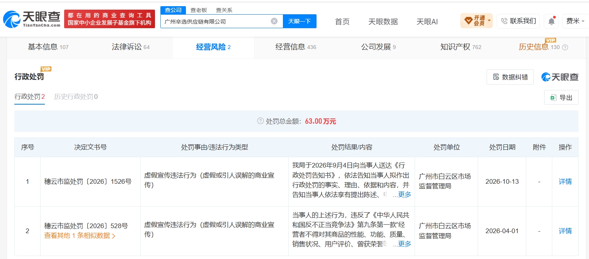Go to 首页 in the navigation

point(342,22)
